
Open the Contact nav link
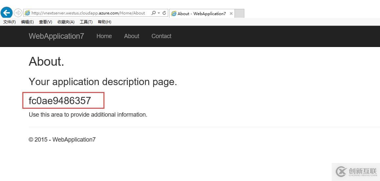click(x=161, y=36)
